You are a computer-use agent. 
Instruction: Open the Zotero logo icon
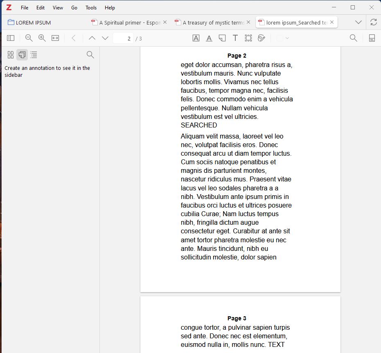[9, 7]
